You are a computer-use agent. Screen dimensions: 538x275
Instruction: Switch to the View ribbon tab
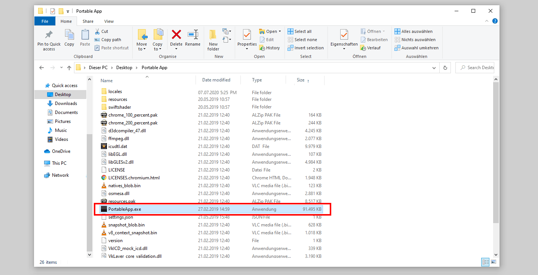(x=109, y=21)
